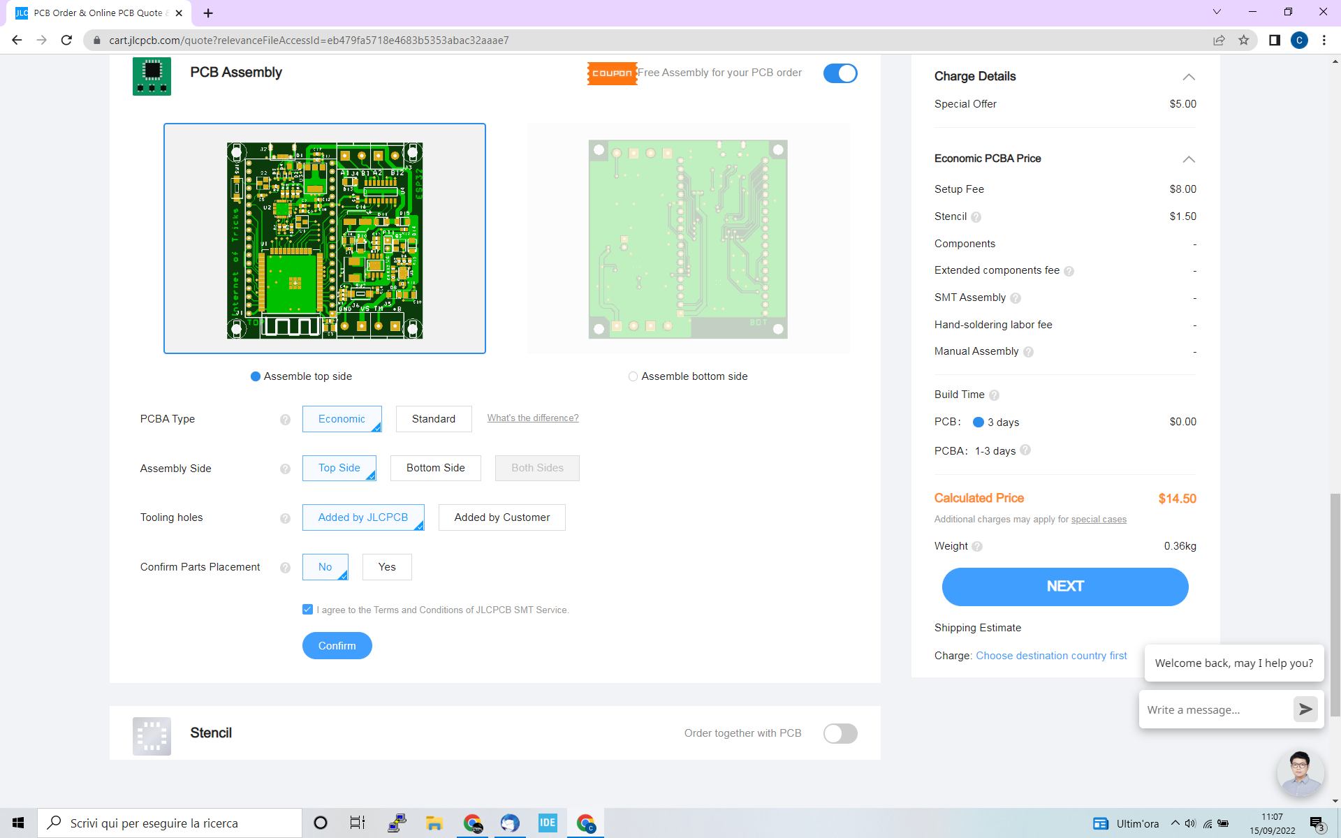
Task: Click help icon next to PCBA Type
Action: (285, 420)
